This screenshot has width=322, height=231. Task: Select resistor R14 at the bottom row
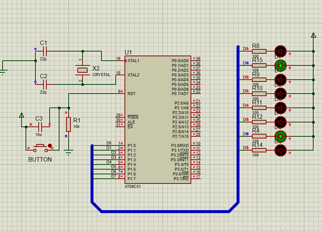tap(259, 150)
